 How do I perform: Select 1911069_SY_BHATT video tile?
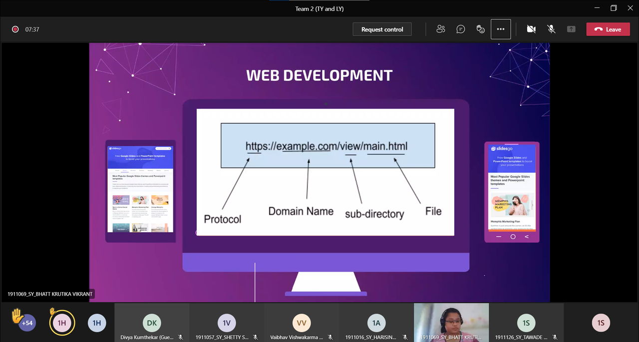[451, 323]
